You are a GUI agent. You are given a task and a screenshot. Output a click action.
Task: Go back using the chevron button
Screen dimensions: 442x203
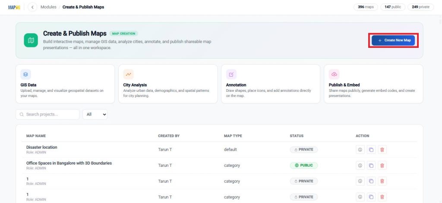click(x=33, y=7)
